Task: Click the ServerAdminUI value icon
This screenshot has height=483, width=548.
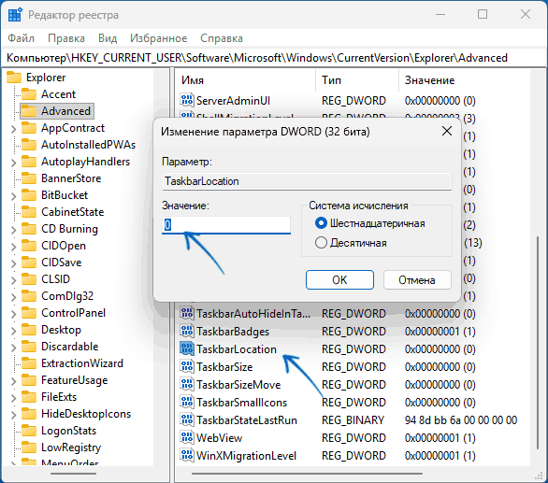Action: point(187,100)
